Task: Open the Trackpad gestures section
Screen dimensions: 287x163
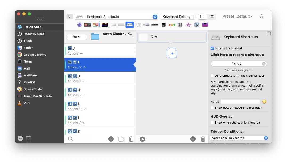Action: pyautogui.click(x=121, y=25)
